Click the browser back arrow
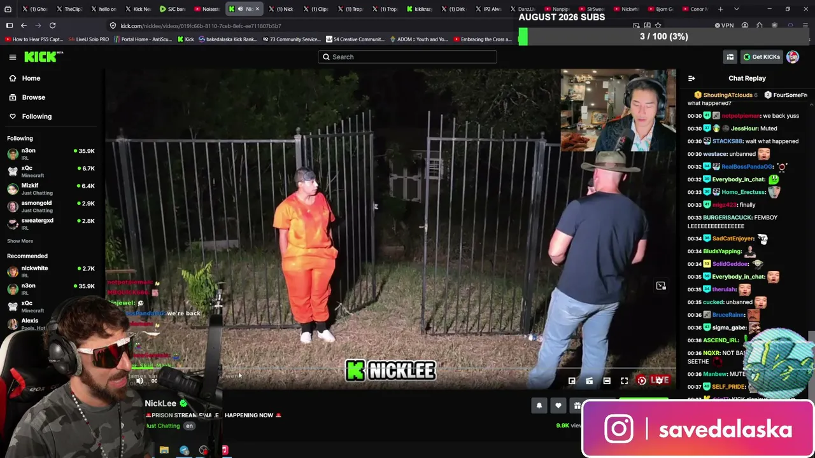Screen dimensions: 815x458 [x=24, y=25]
